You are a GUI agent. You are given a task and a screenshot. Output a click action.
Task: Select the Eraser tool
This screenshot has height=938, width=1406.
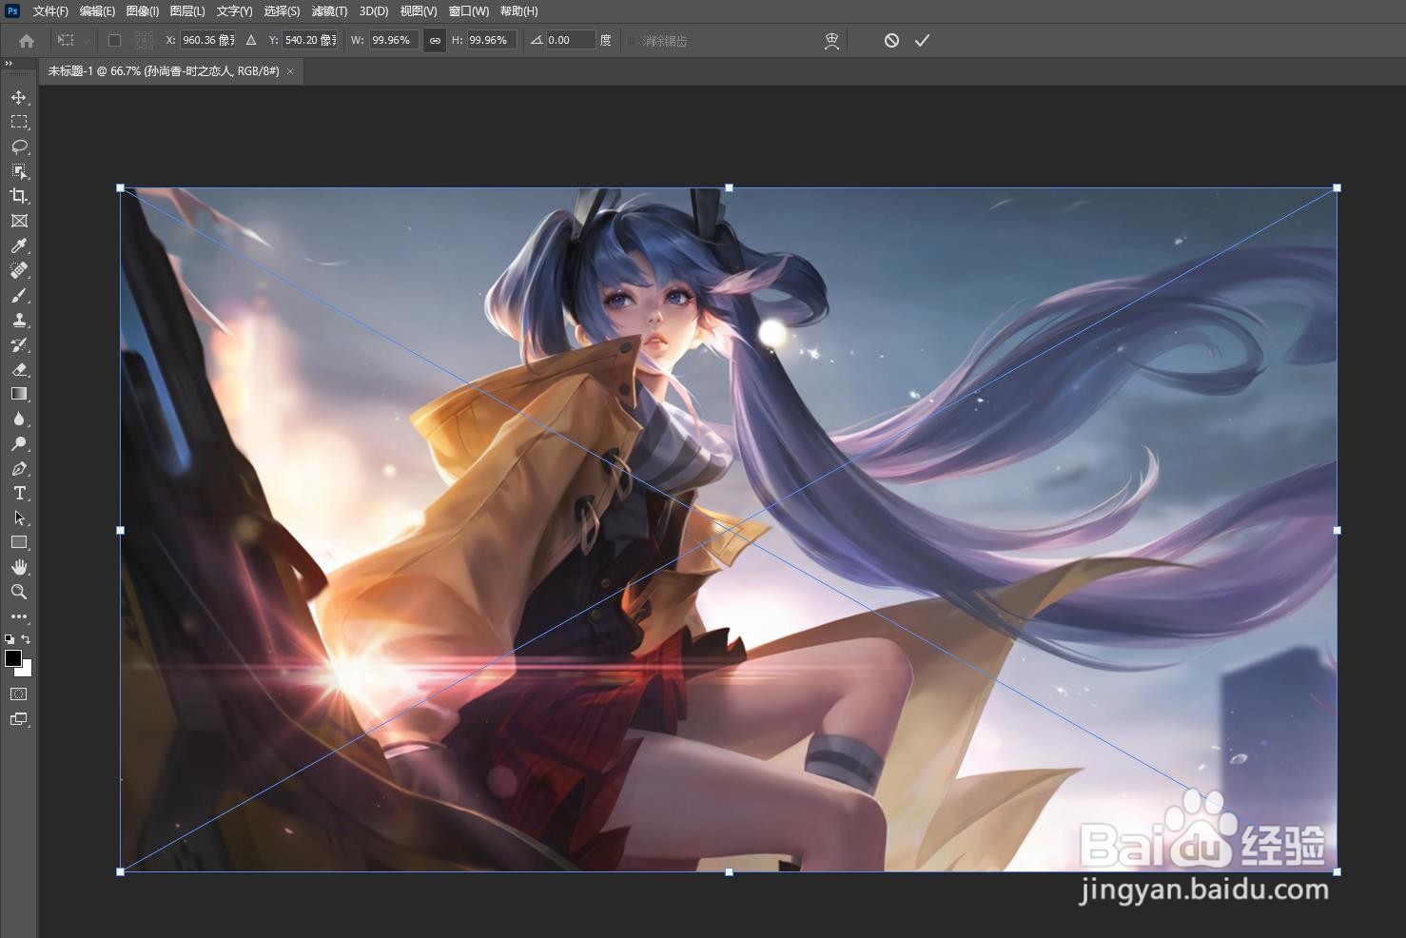(x=19, y=369)
